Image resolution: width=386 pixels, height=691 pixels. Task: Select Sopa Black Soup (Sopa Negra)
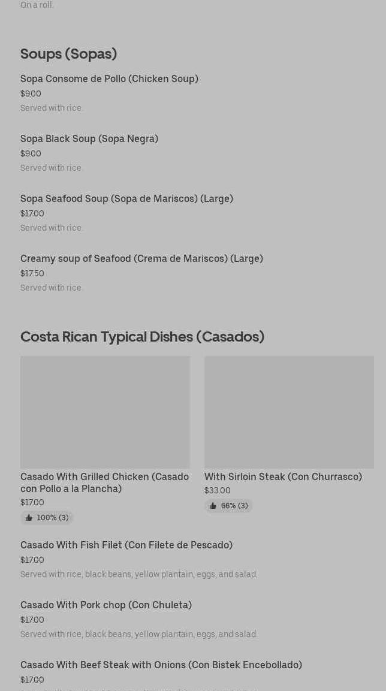(89, 139)
